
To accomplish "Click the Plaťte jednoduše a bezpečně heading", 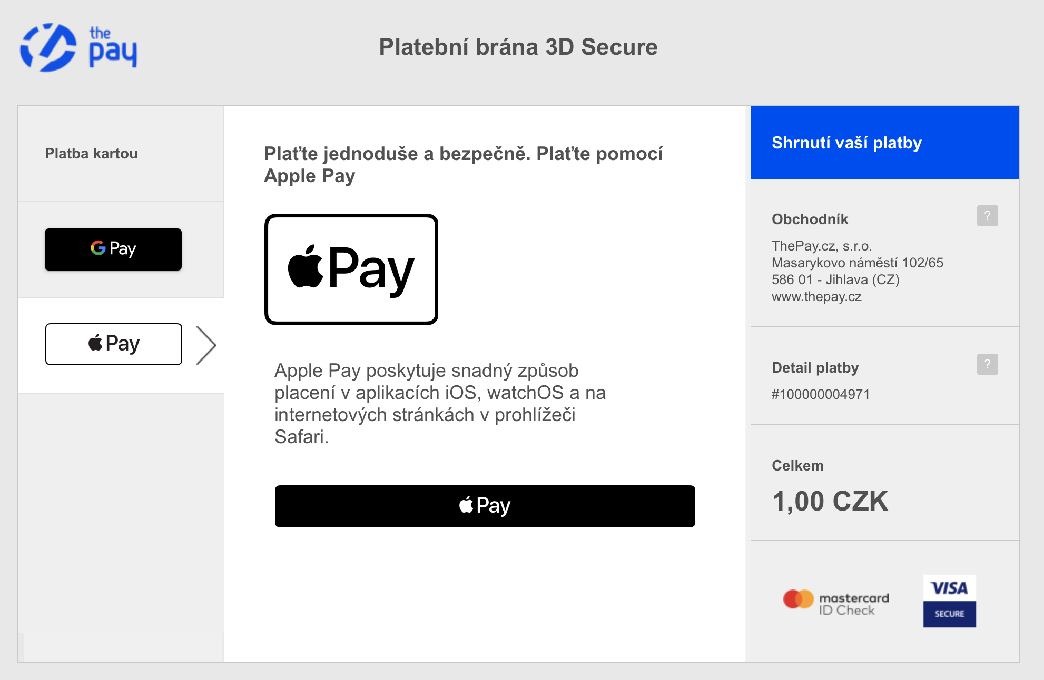I will [x=464, y=165].
